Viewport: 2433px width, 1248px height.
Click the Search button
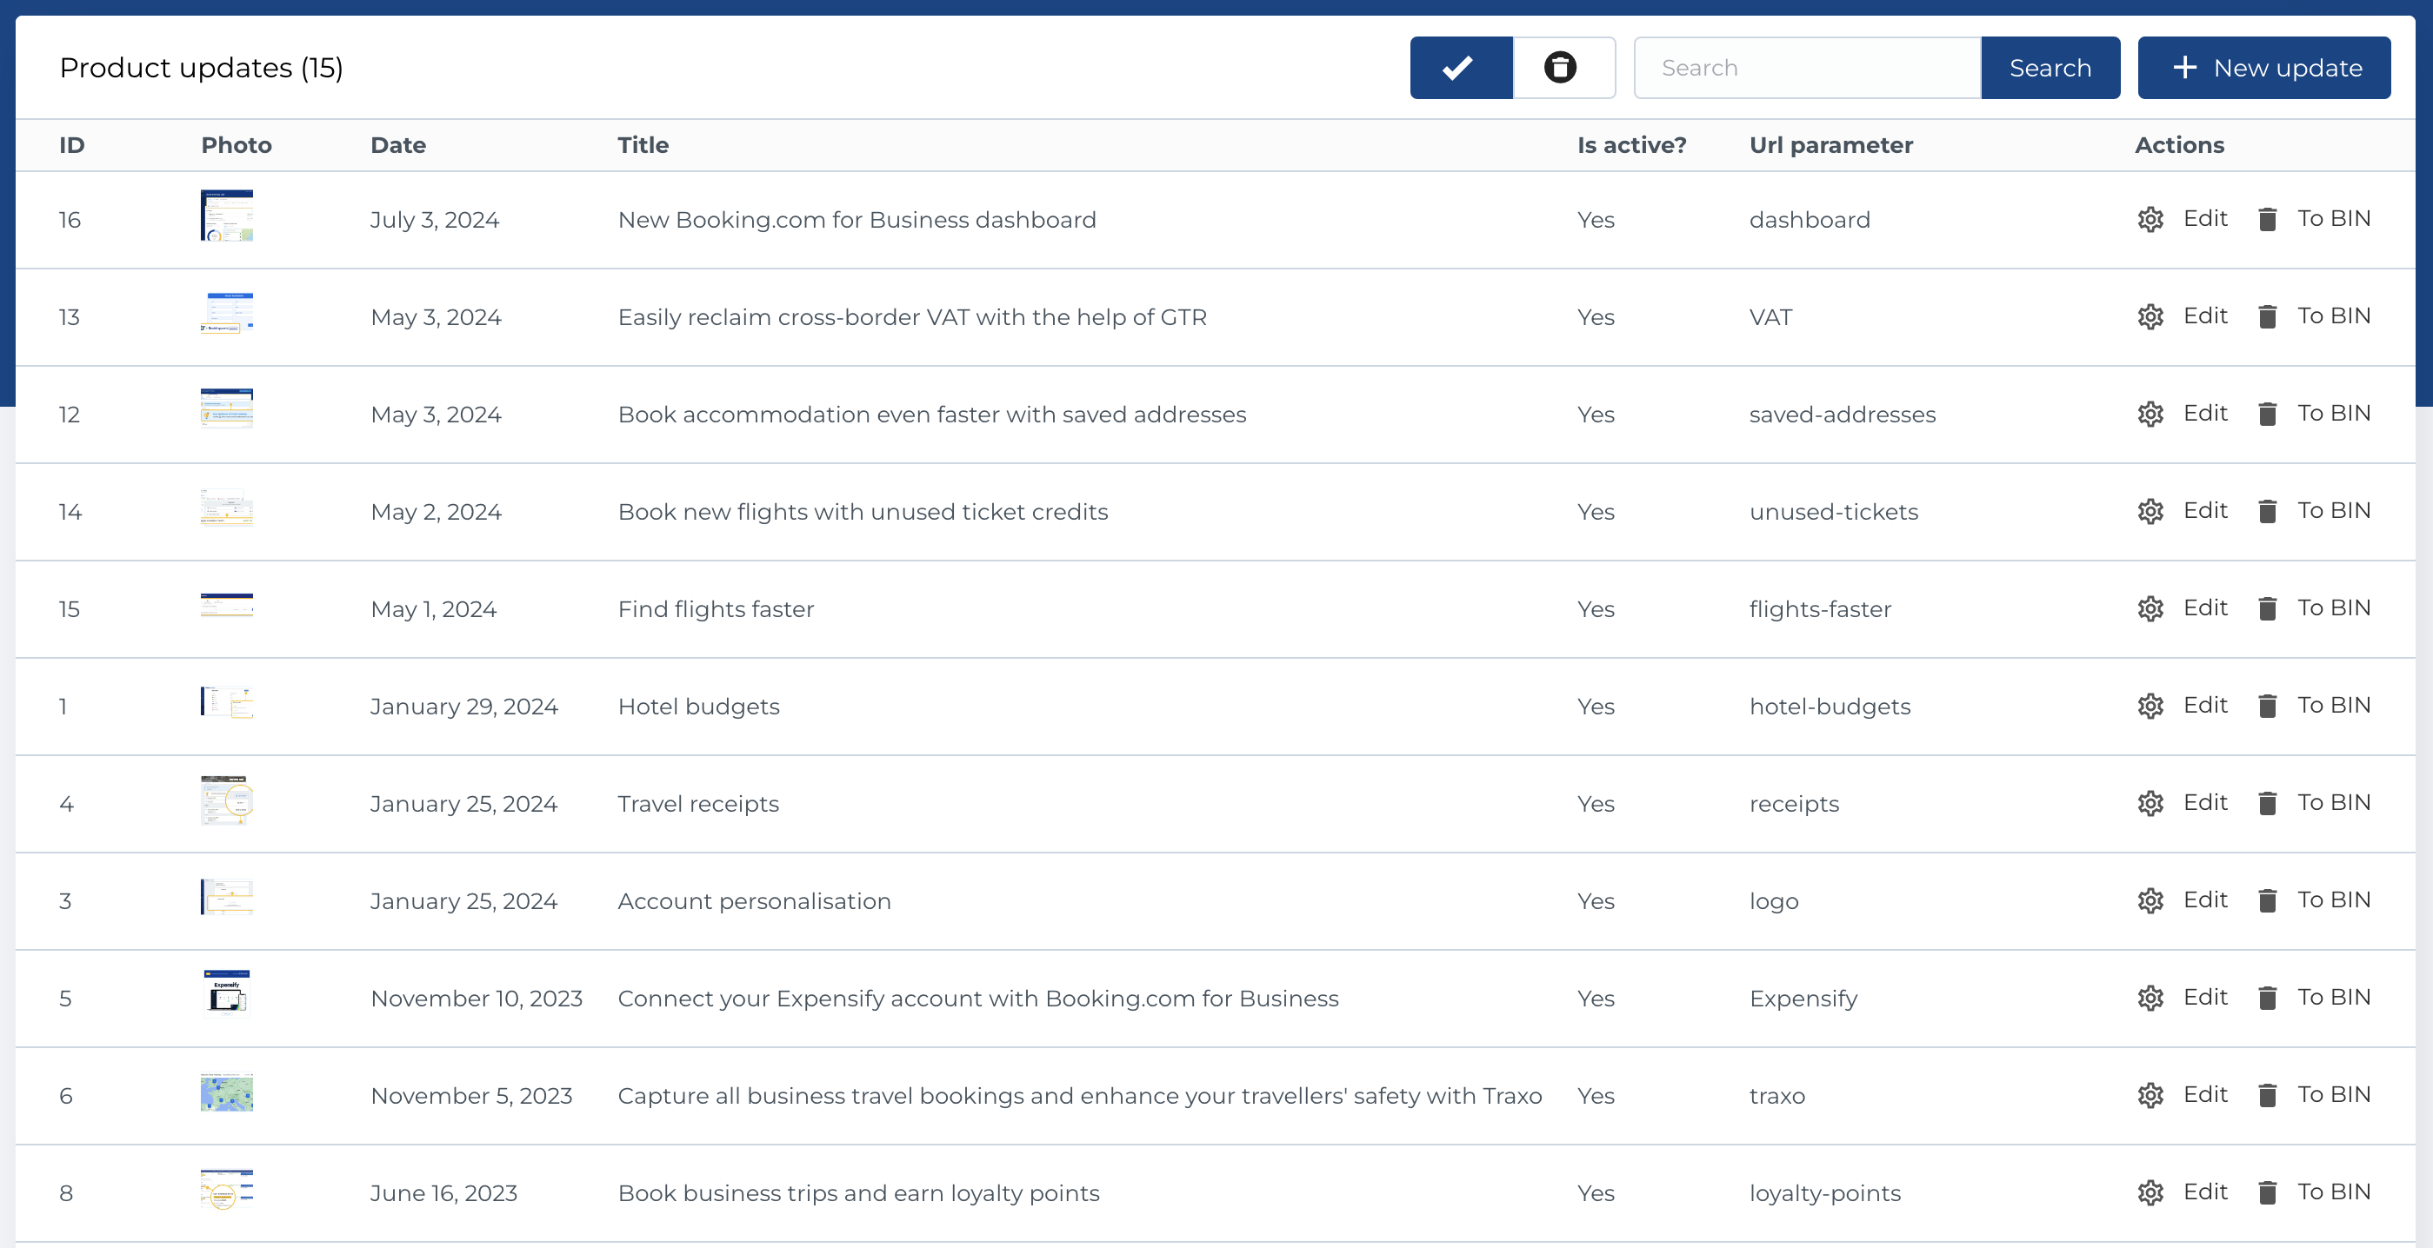(x=2050, y=67)
